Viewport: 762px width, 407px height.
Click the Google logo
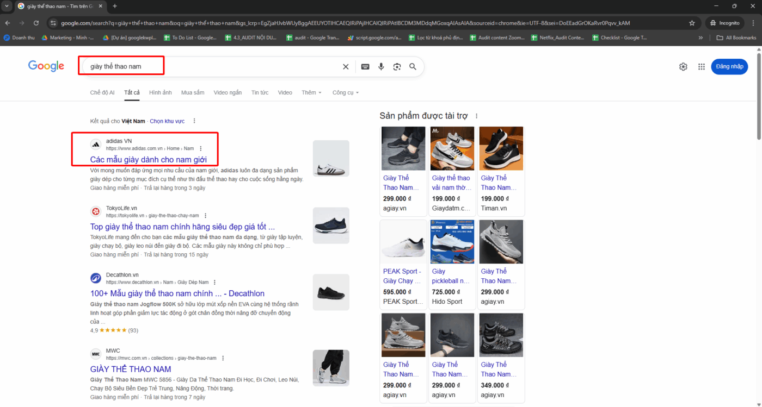(x=46, y=66)
